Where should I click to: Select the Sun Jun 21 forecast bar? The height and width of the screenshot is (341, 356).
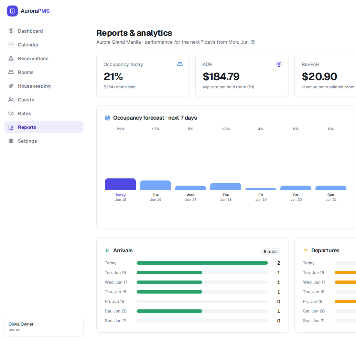[331, 188]
